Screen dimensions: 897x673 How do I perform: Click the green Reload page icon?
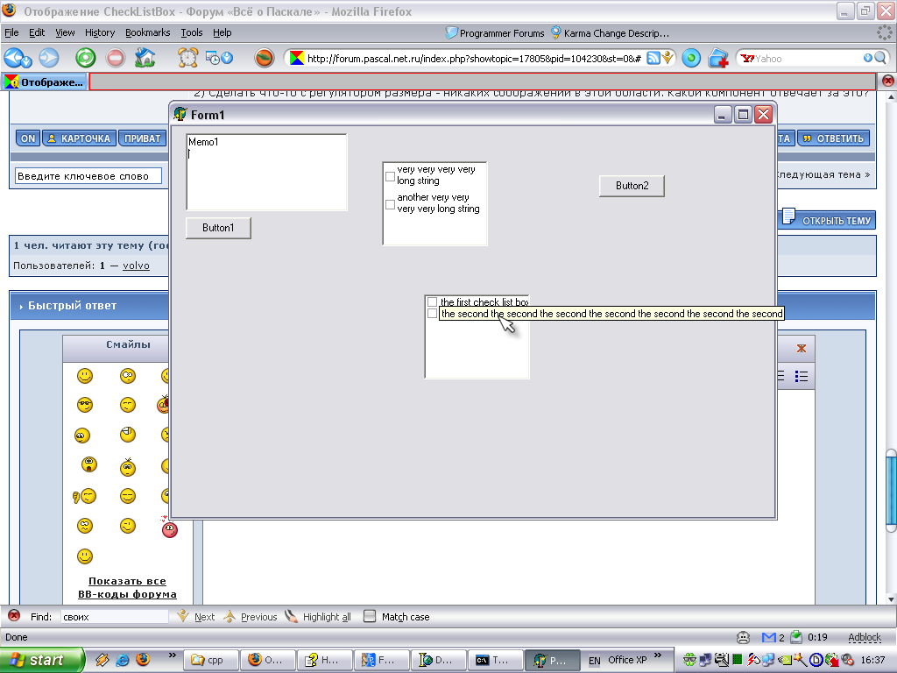click(85, 59)
